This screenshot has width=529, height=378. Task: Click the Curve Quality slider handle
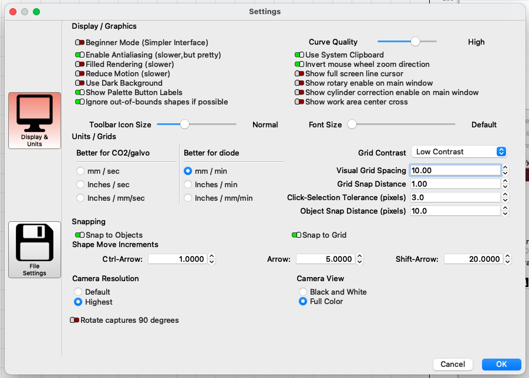415,42
